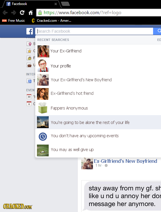Click the sidebar house icon
The width and height of the screenshot is (161, 212).
[29, 58]
